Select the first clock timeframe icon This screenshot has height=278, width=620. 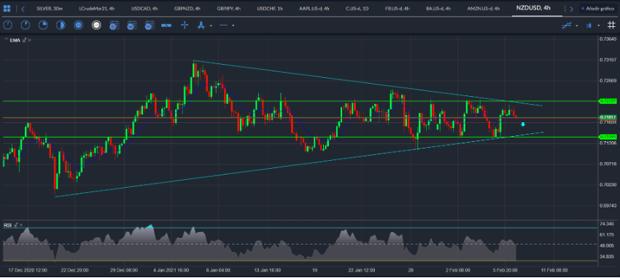[x=7, y=25]
